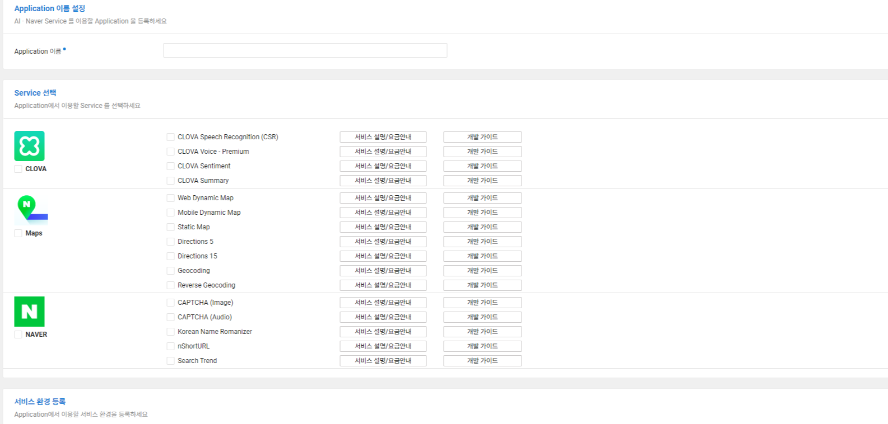Check the Maps group checkbox
The image size is (888, 424).
click(18, 233)
